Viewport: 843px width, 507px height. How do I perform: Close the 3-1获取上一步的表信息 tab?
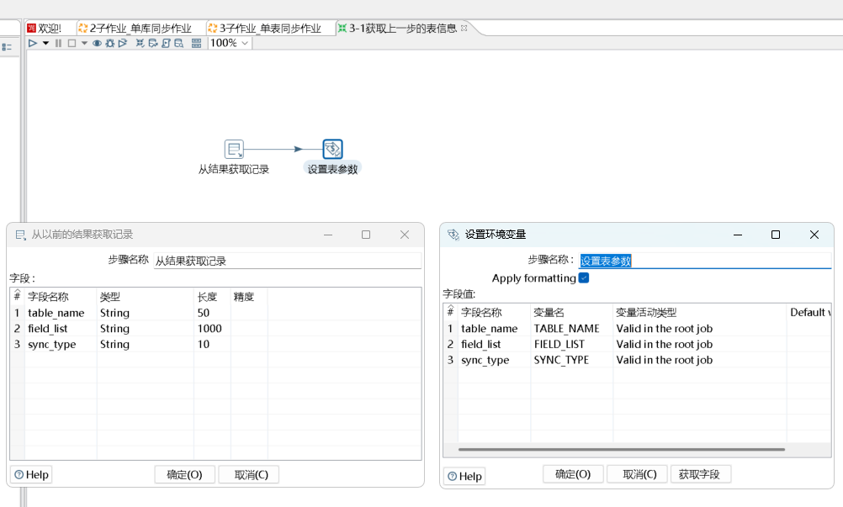pyautogui.click(x=464, y=28)
